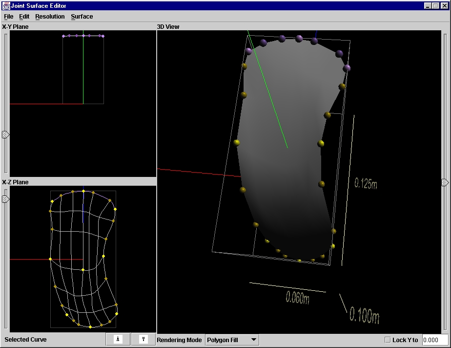
Task: Click the X-Y Plane vertical slider handle
Action: click(5, 134)
